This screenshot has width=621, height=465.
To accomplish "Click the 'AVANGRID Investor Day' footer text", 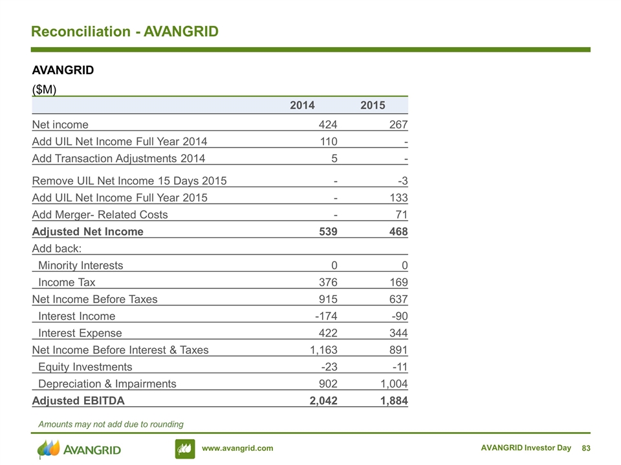I will pos(526,448).
